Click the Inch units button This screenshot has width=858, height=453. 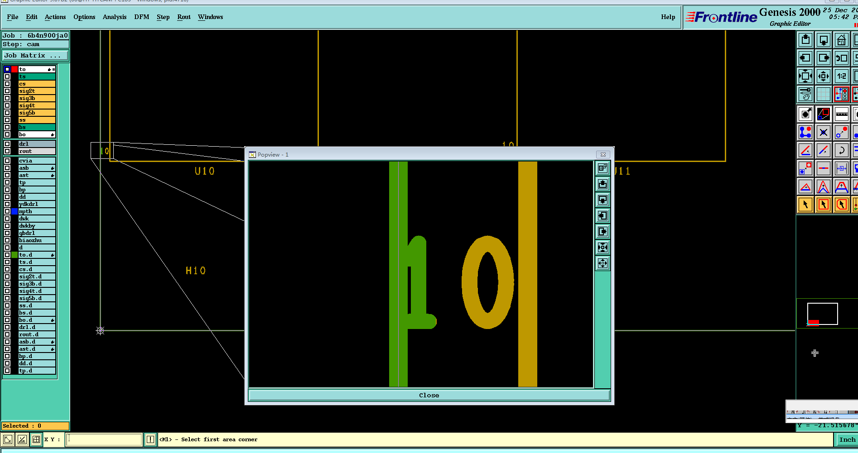[847, 439]
